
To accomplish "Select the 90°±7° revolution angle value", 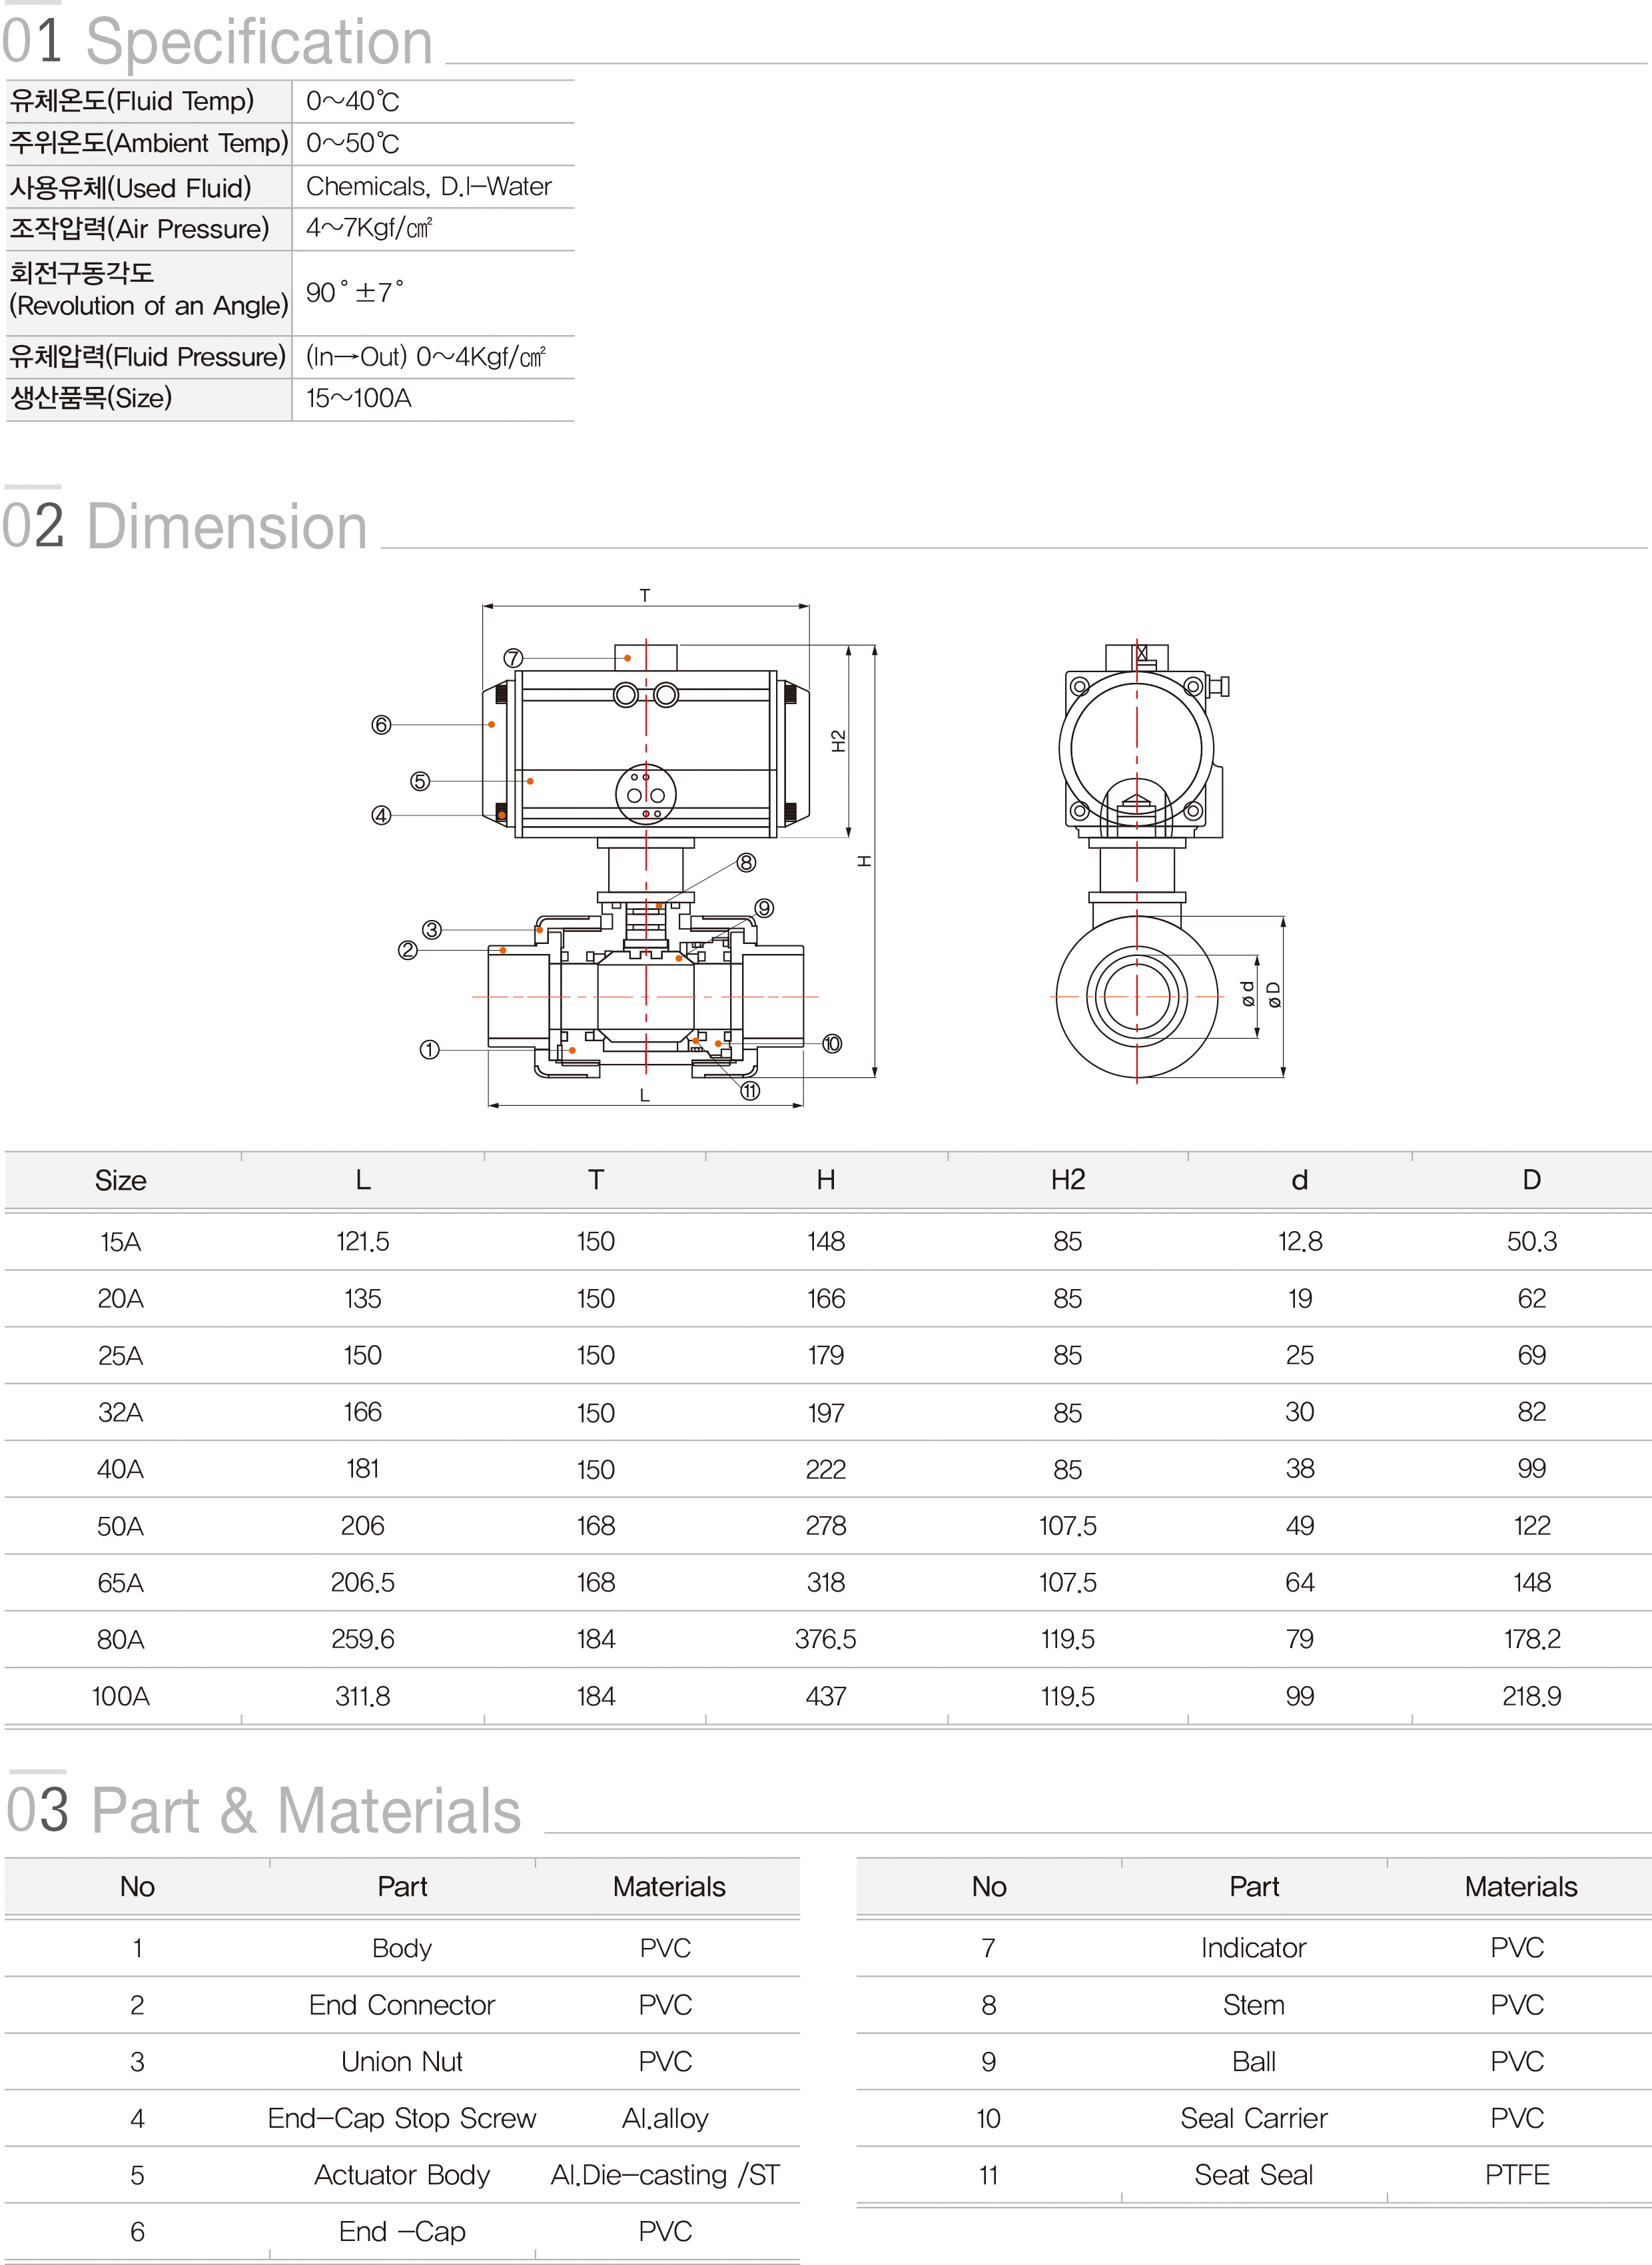I will click(x=355, y=292).
